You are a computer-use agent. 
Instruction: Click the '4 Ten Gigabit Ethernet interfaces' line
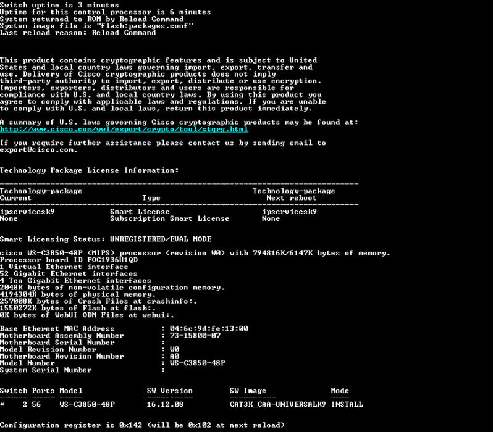[x=75, y=281]
